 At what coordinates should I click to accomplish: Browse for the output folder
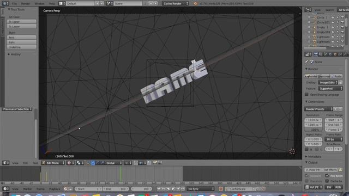point(340,169)
